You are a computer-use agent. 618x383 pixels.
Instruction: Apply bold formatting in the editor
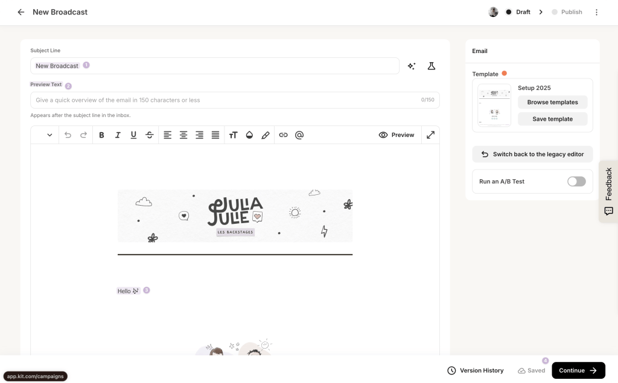tap(101, 135)
